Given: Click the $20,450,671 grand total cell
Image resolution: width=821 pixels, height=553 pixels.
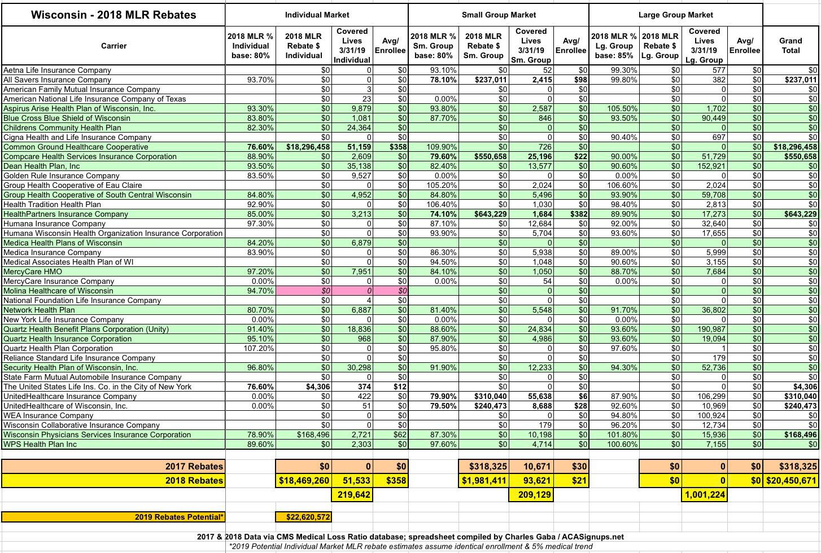Looking at the screenshot, I should click(791, 481).
